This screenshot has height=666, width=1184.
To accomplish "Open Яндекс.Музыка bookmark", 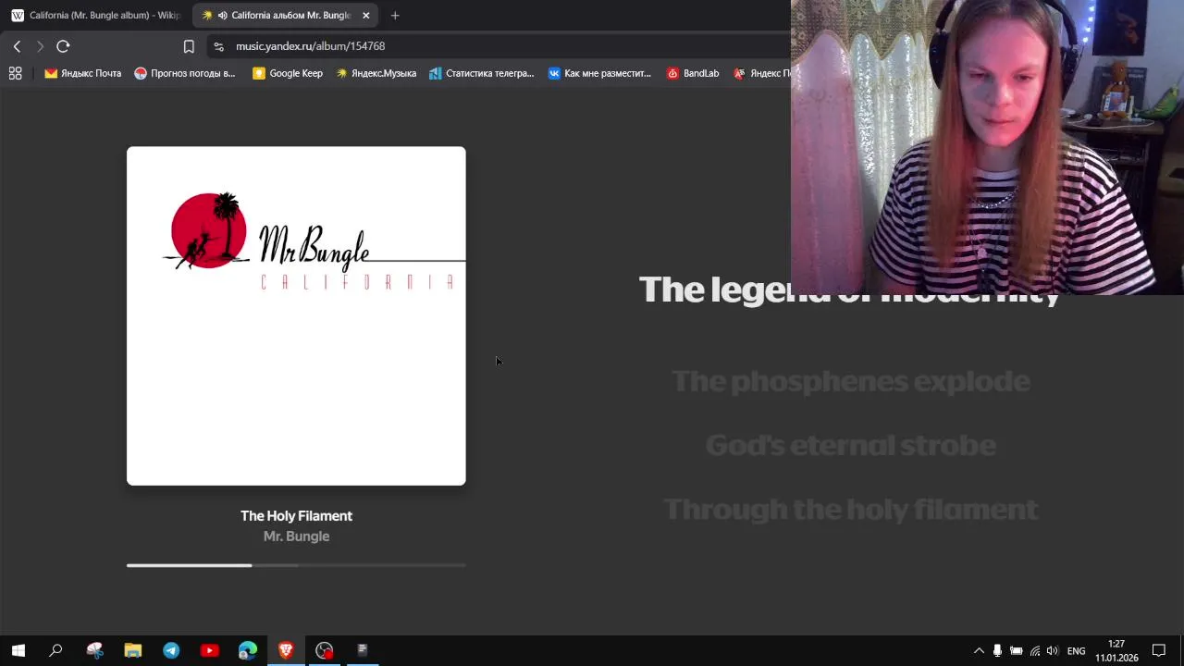I will [x=376, y=73].
